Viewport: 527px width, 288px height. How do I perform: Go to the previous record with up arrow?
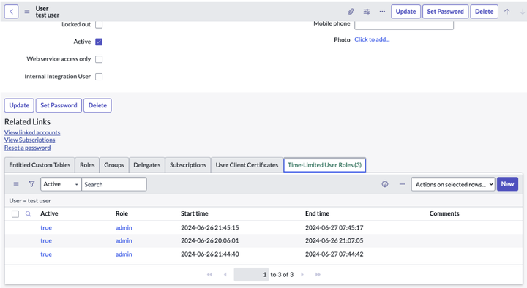point(507,12)
